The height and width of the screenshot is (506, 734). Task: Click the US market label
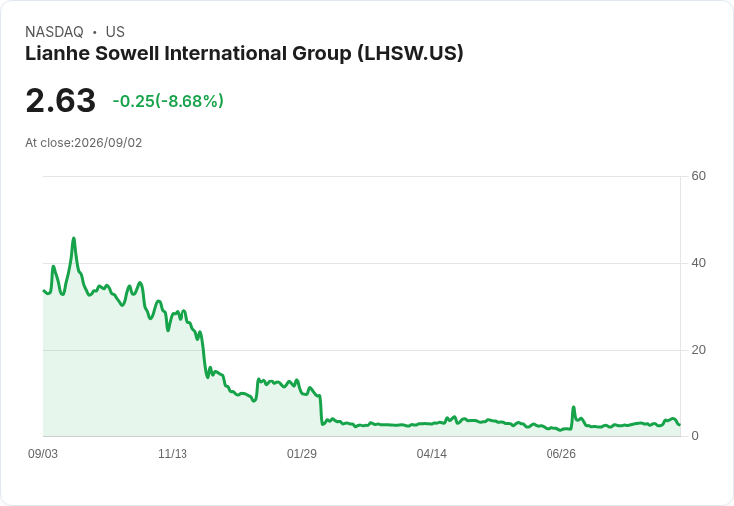[115, 32]
